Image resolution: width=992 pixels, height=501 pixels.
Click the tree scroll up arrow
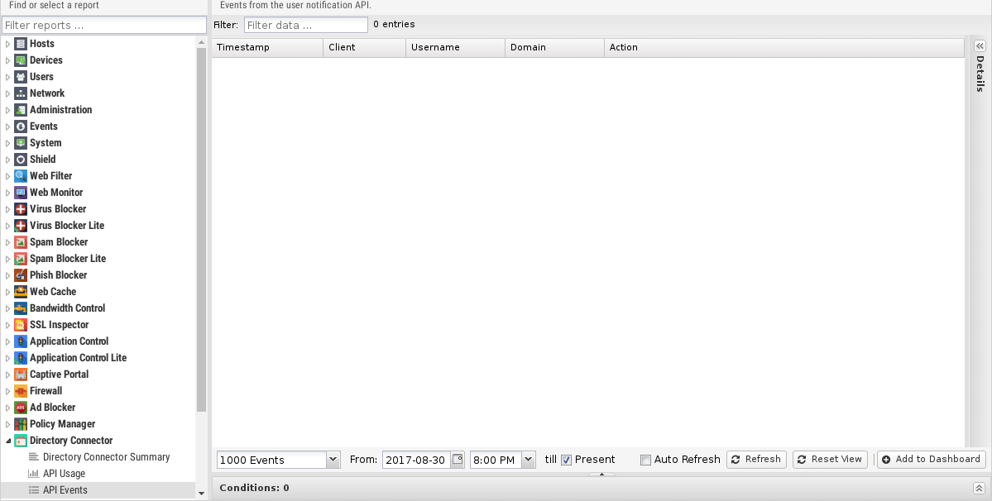(201, 42)
